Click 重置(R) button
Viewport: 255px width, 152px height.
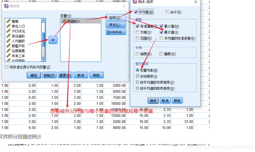click(x=65, y=75)
